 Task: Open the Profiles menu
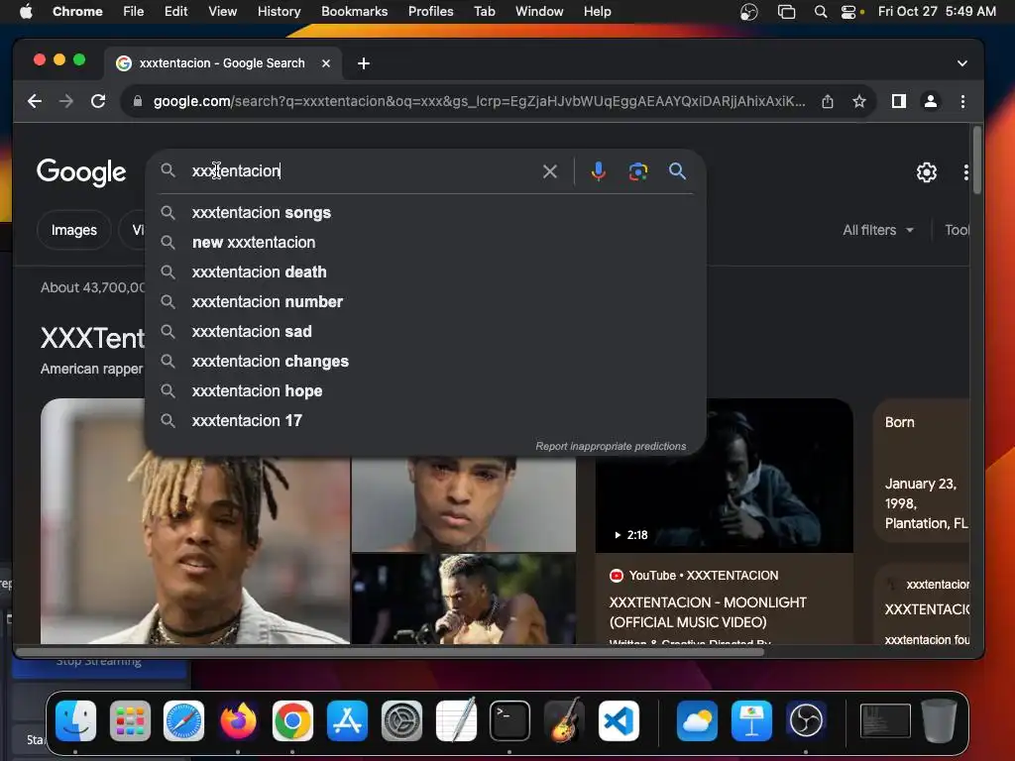(x=430, y=12)
